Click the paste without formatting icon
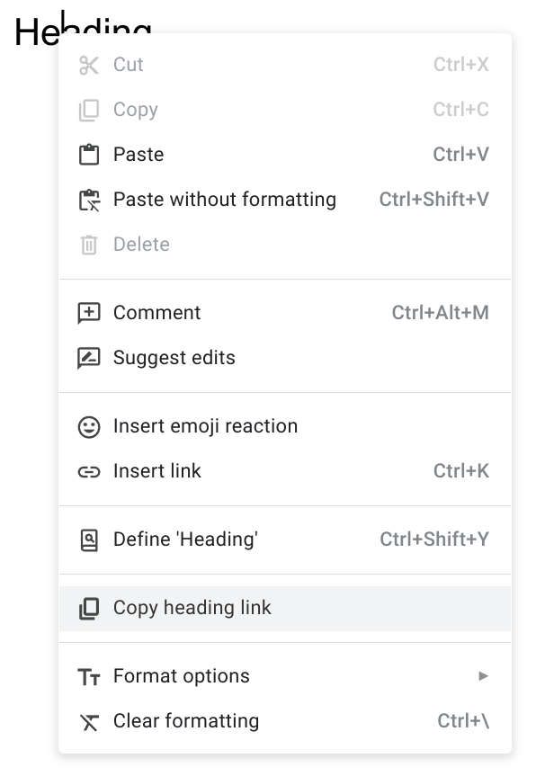Image resolution: width=536 pixels, height=776 pixels. 89,200
